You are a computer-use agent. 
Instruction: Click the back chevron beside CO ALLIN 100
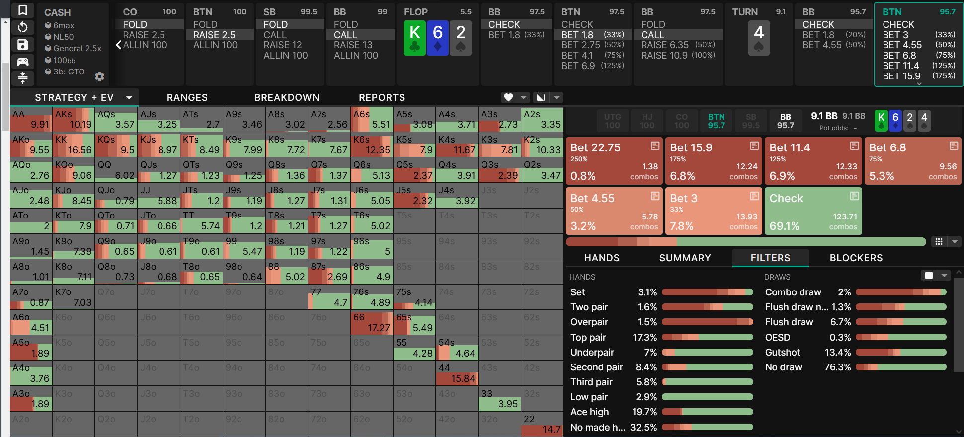click(x=118, y=45)
